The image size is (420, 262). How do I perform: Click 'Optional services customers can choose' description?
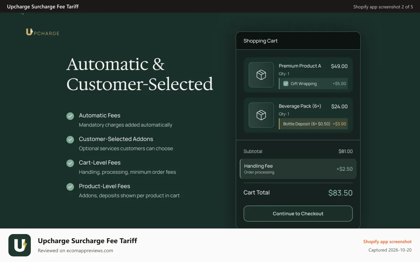tap(126, 148)
